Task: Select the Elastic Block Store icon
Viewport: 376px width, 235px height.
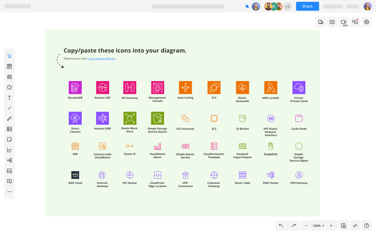Action: (130, 118)
